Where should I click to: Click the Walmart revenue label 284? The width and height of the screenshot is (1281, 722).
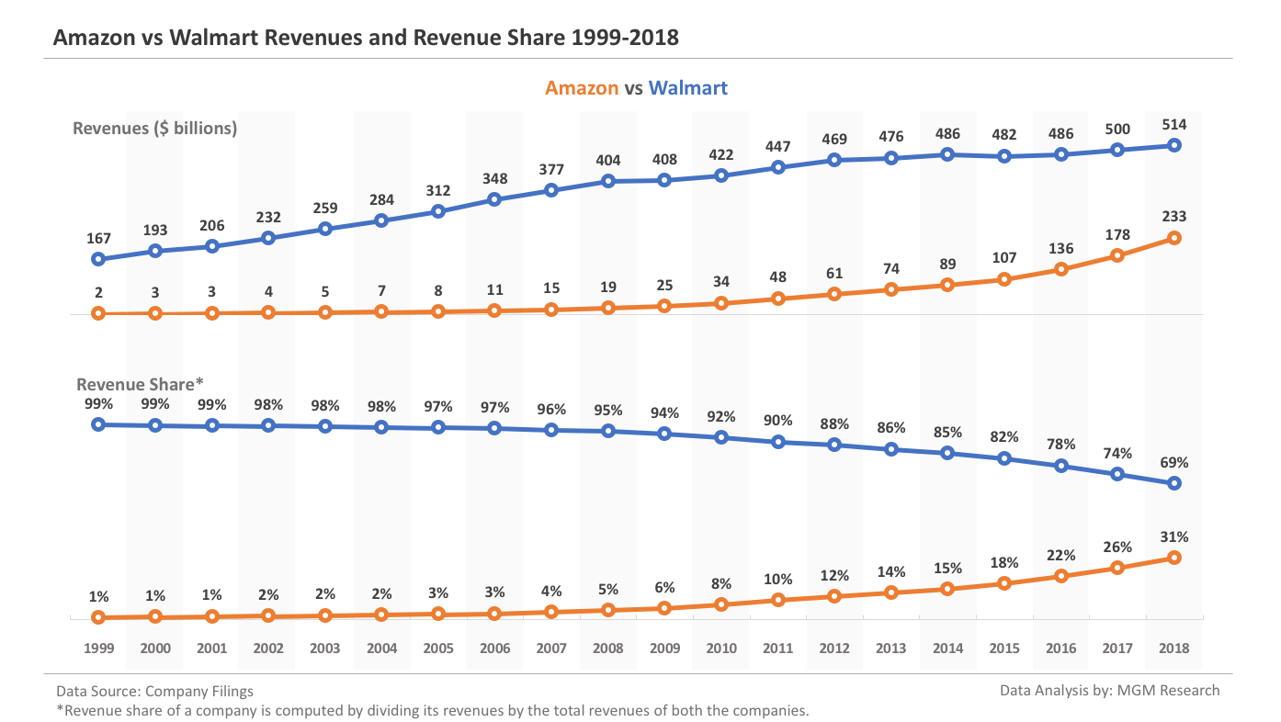point(381,199)
